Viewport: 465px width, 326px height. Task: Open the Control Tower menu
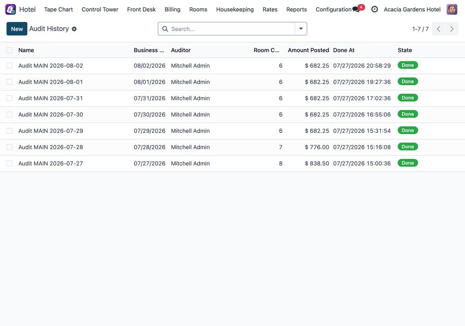(100, 9)
